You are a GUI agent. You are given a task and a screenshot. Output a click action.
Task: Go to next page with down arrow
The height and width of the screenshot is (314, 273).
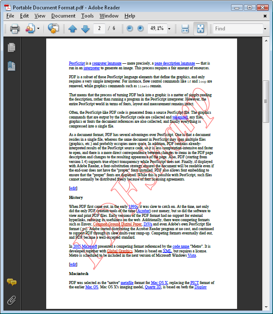pyautogui.click(x=85, y=29)
